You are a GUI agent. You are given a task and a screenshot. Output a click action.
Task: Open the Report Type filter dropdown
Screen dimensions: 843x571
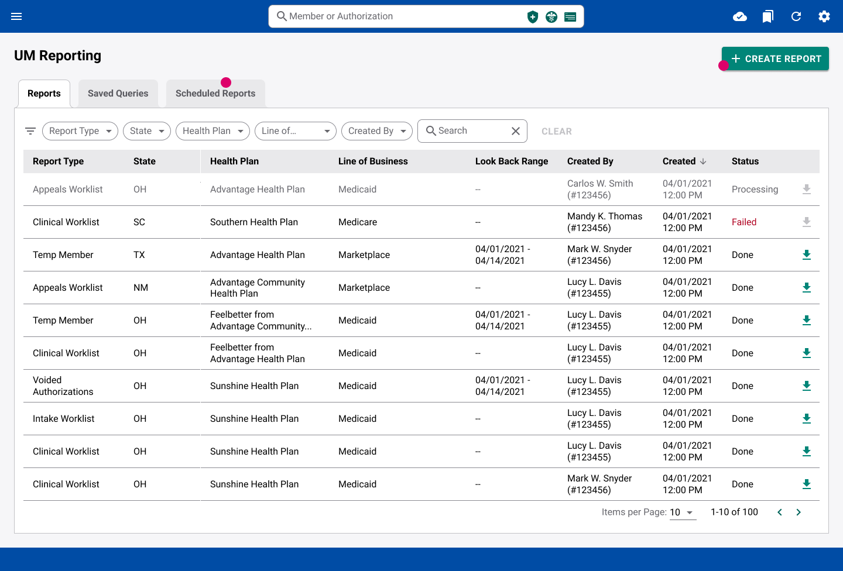tap(80, 131)
